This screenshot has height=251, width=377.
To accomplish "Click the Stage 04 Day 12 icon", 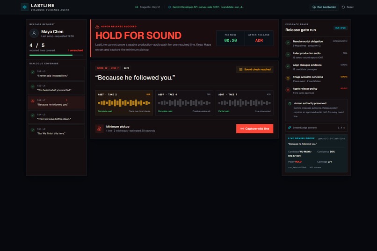I will (x=137, y=7).
